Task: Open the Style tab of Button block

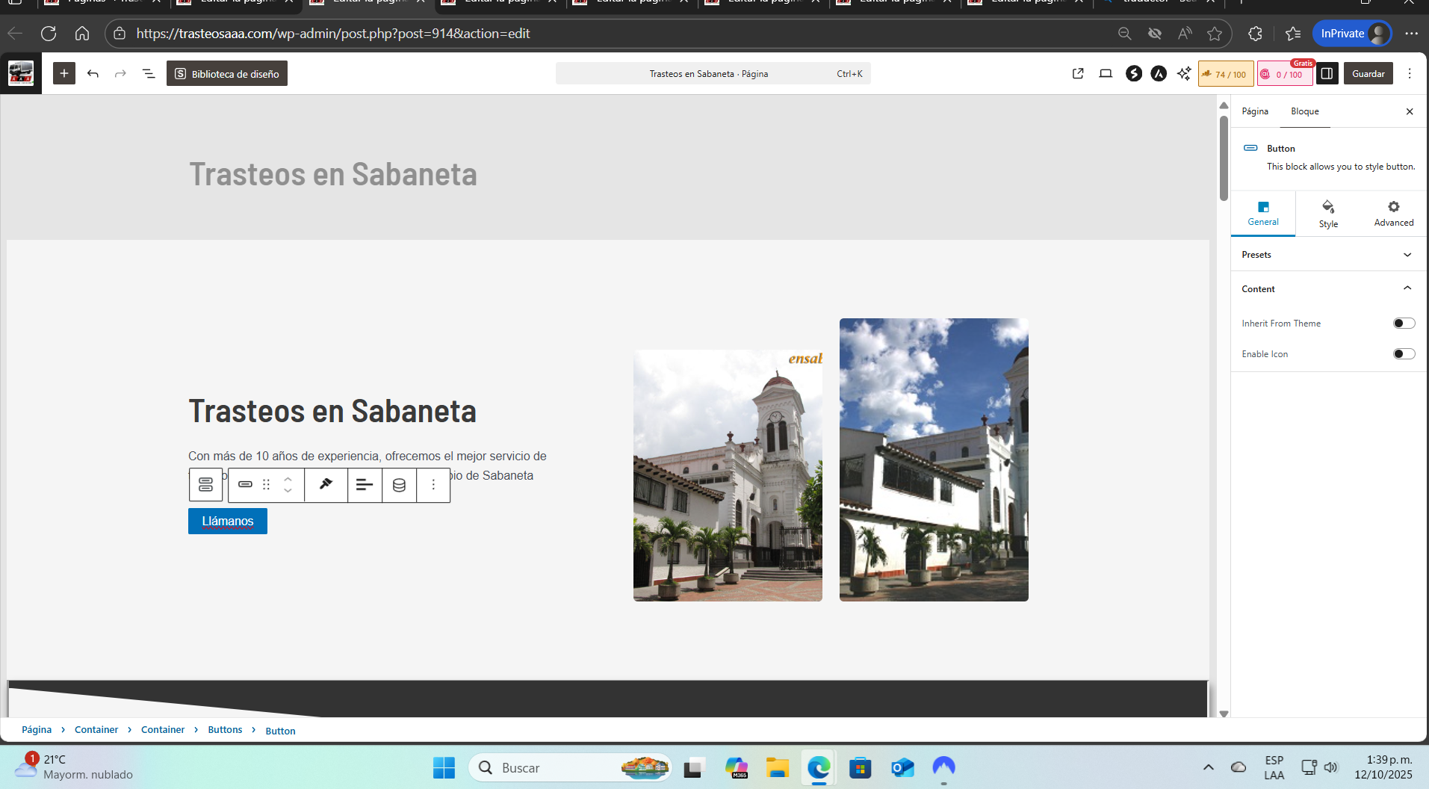Action: (x=1328, y=214)
